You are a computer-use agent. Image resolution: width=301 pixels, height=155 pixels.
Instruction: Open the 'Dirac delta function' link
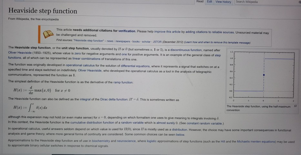(114, 99)
